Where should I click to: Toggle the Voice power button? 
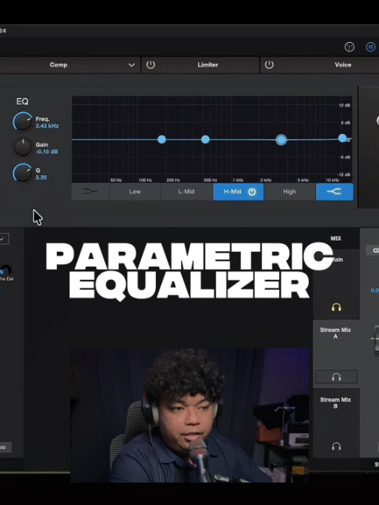[x=269, y=65]
